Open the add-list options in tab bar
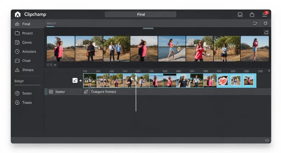 (255, 24)
